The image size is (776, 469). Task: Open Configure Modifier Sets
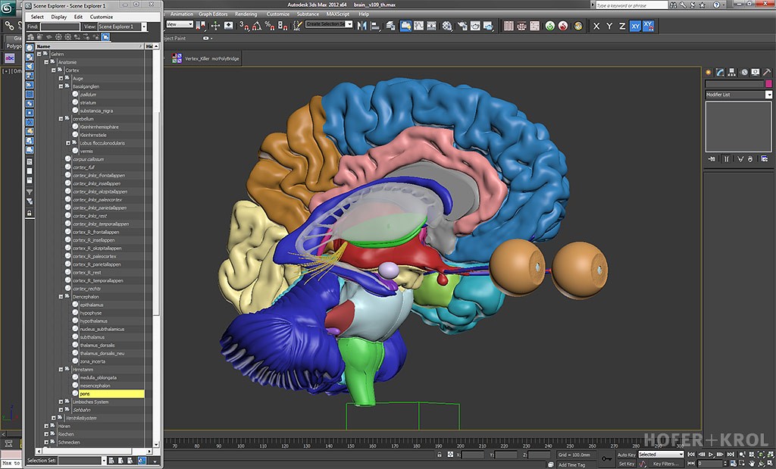[x=765, y=159]
